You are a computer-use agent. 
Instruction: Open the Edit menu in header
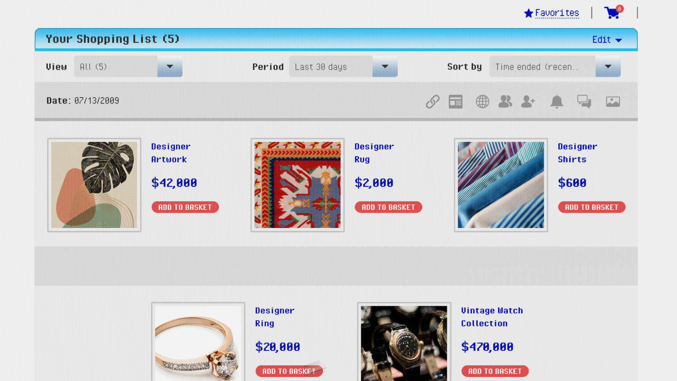[x=607, y=40]
